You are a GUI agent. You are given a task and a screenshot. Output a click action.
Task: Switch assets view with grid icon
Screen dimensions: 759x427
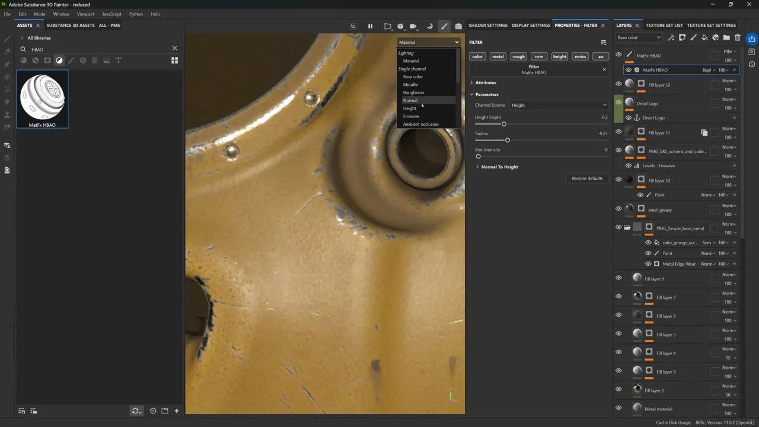pyautogui.click(x=174, y=60)
